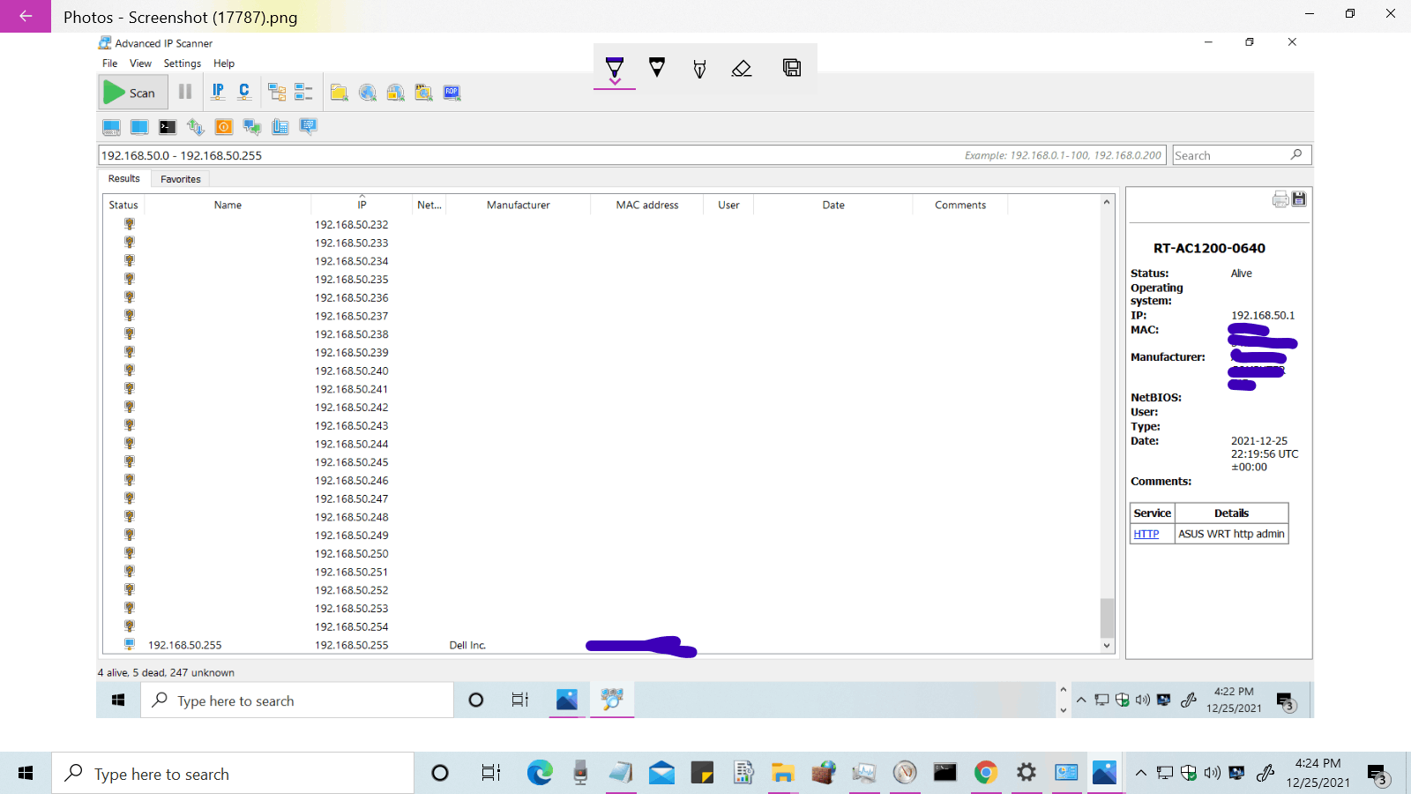The image size is (1411, 794).
Task: Click the file transfer arrows icon
Action: pos(196,127)
